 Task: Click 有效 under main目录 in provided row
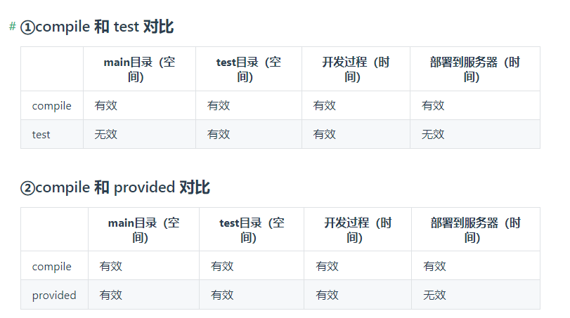[111, 295]
